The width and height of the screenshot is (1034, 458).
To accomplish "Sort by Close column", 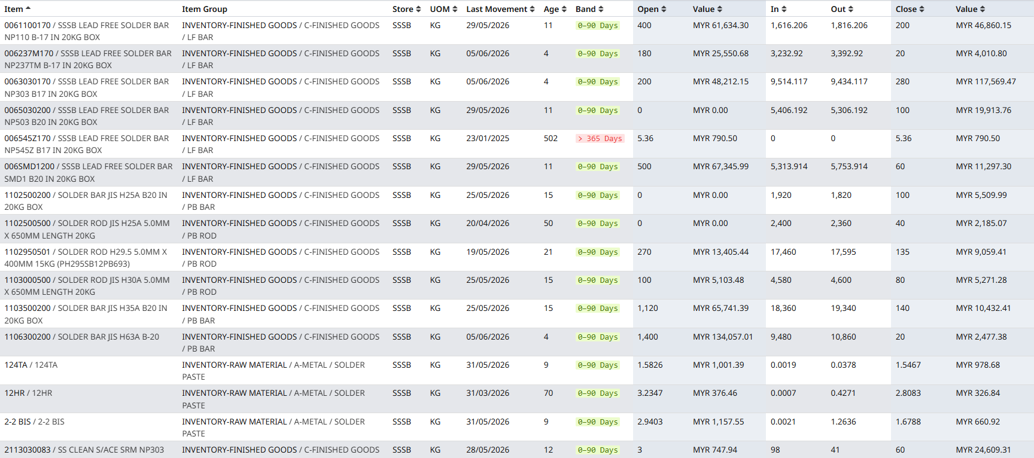I will (910, 9).
